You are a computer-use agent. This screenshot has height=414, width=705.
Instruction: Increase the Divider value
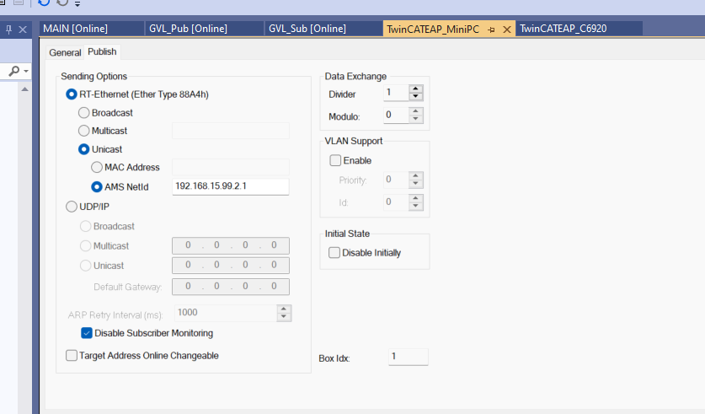[x=416, y=89]
